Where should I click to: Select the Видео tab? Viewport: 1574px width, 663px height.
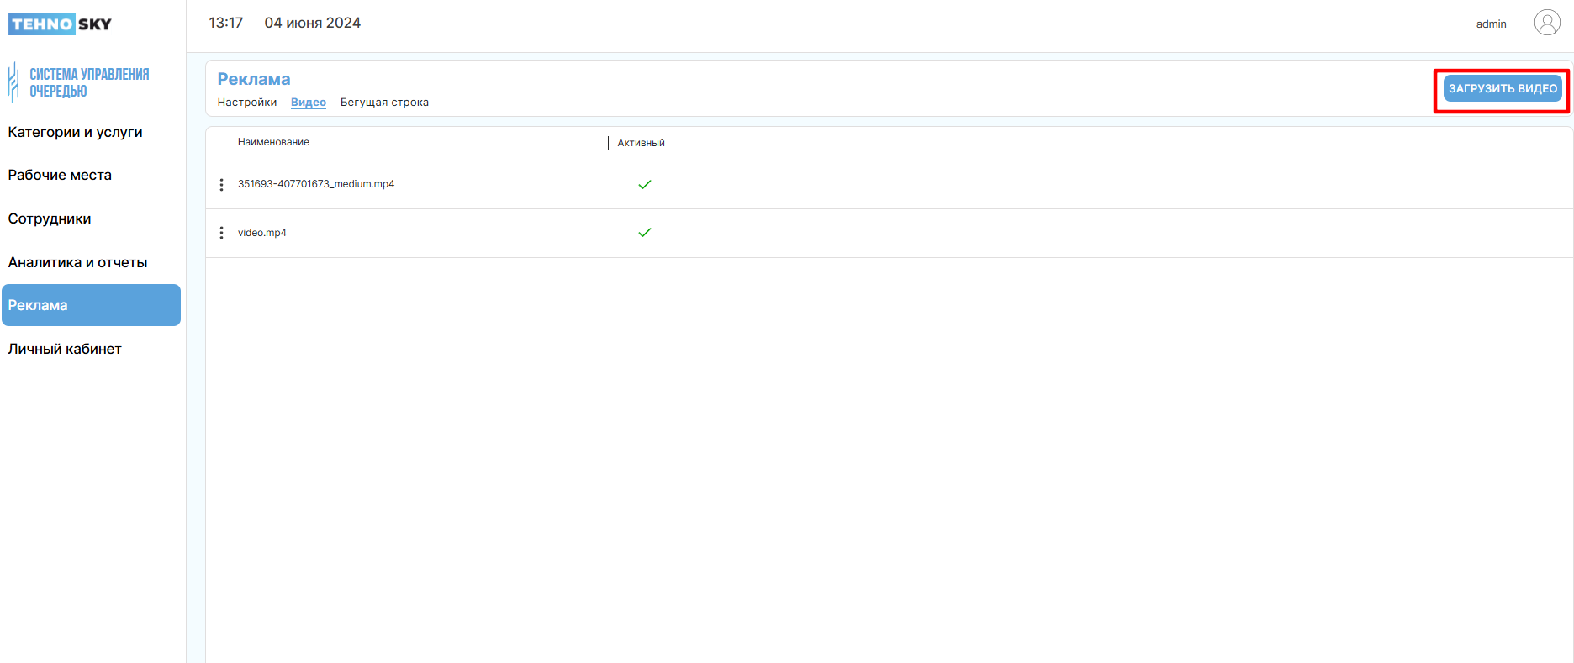[308, 103]
